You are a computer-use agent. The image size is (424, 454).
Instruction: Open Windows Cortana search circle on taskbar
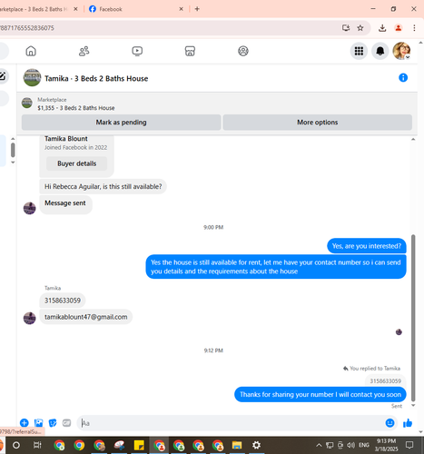pyautogui.click(x=16, y=445)
